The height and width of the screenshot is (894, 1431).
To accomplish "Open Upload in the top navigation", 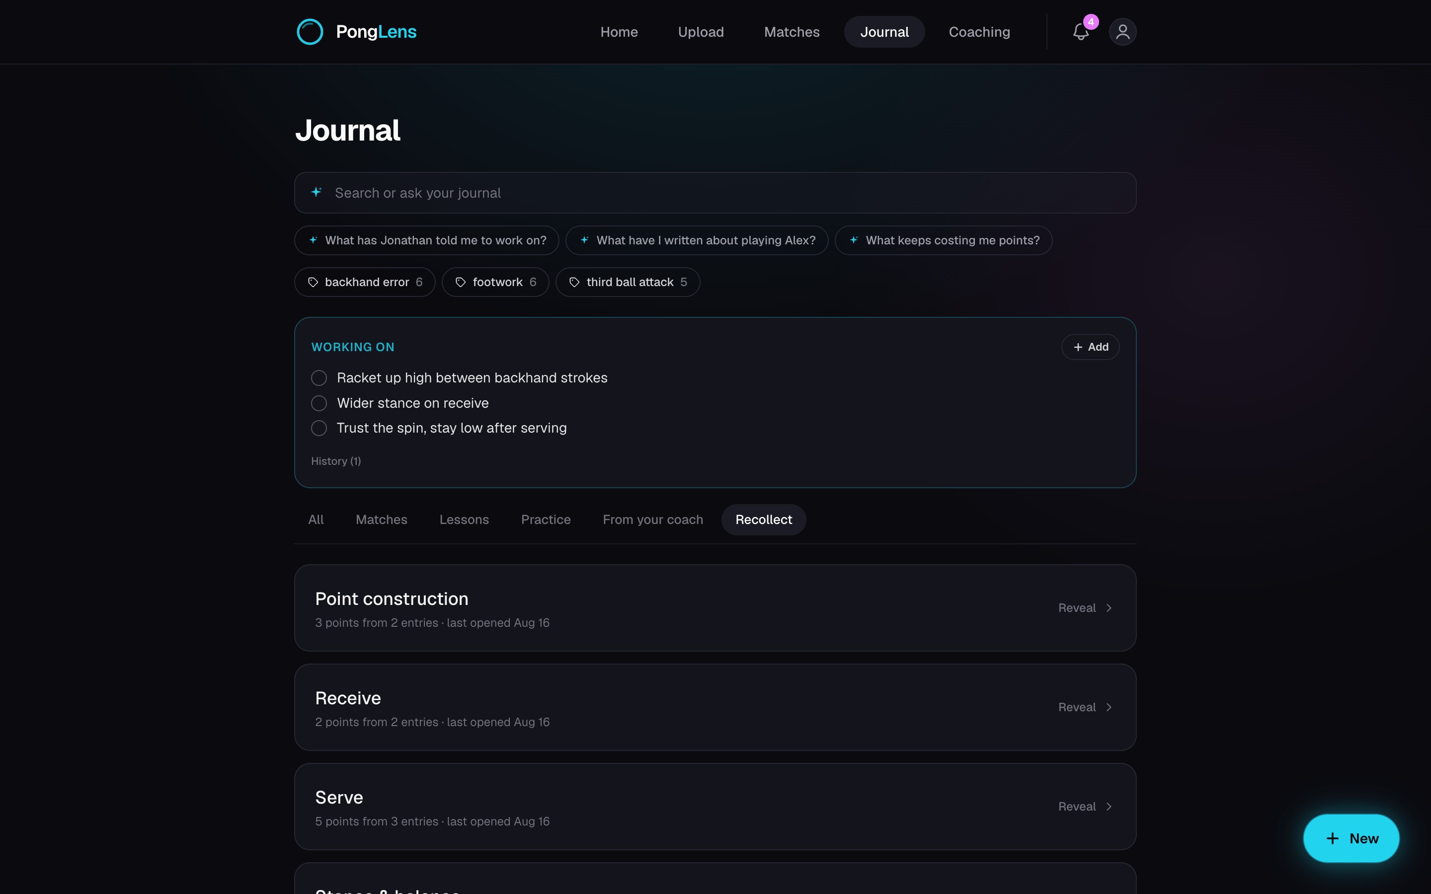I will click(701, 32).
